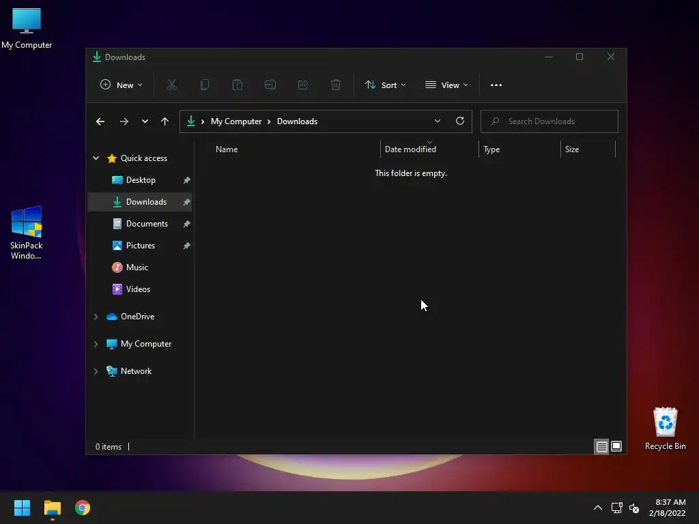Expand the address bar history dropdown
Image resolution: width=699 pixels, height=524 pixels.
tap(438, 121)
